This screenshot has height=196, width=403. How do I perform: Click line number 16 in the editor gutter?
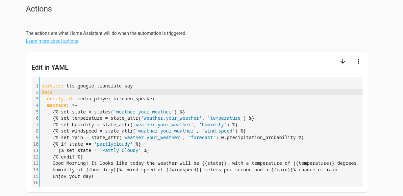coord(36,183)
